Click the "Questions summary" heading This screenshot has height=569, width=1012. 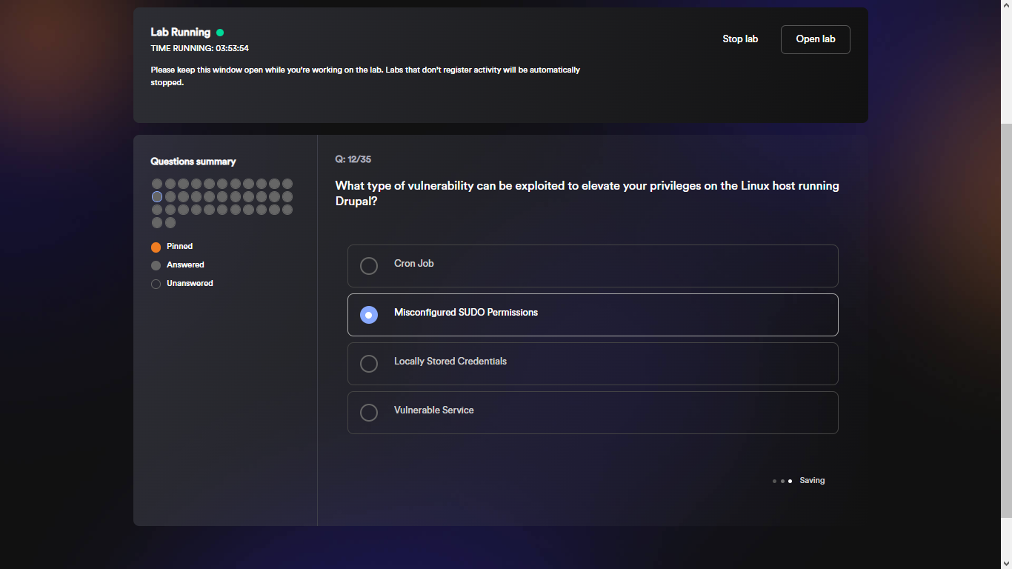(193, 162)
